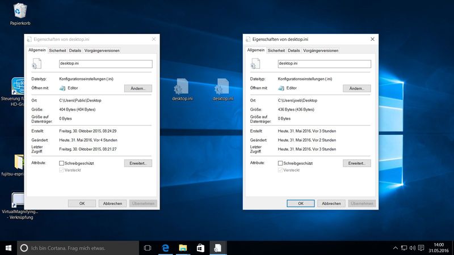The width and height of the screenshot is (454, 255).
Task: Click the Windows Start button
Action: click(x=9, y=248)
